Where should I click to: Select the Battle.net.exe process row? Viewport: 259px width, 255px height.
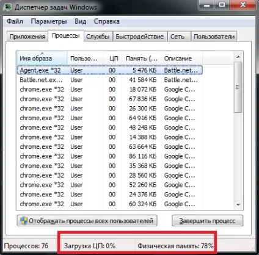coord(109,80)
